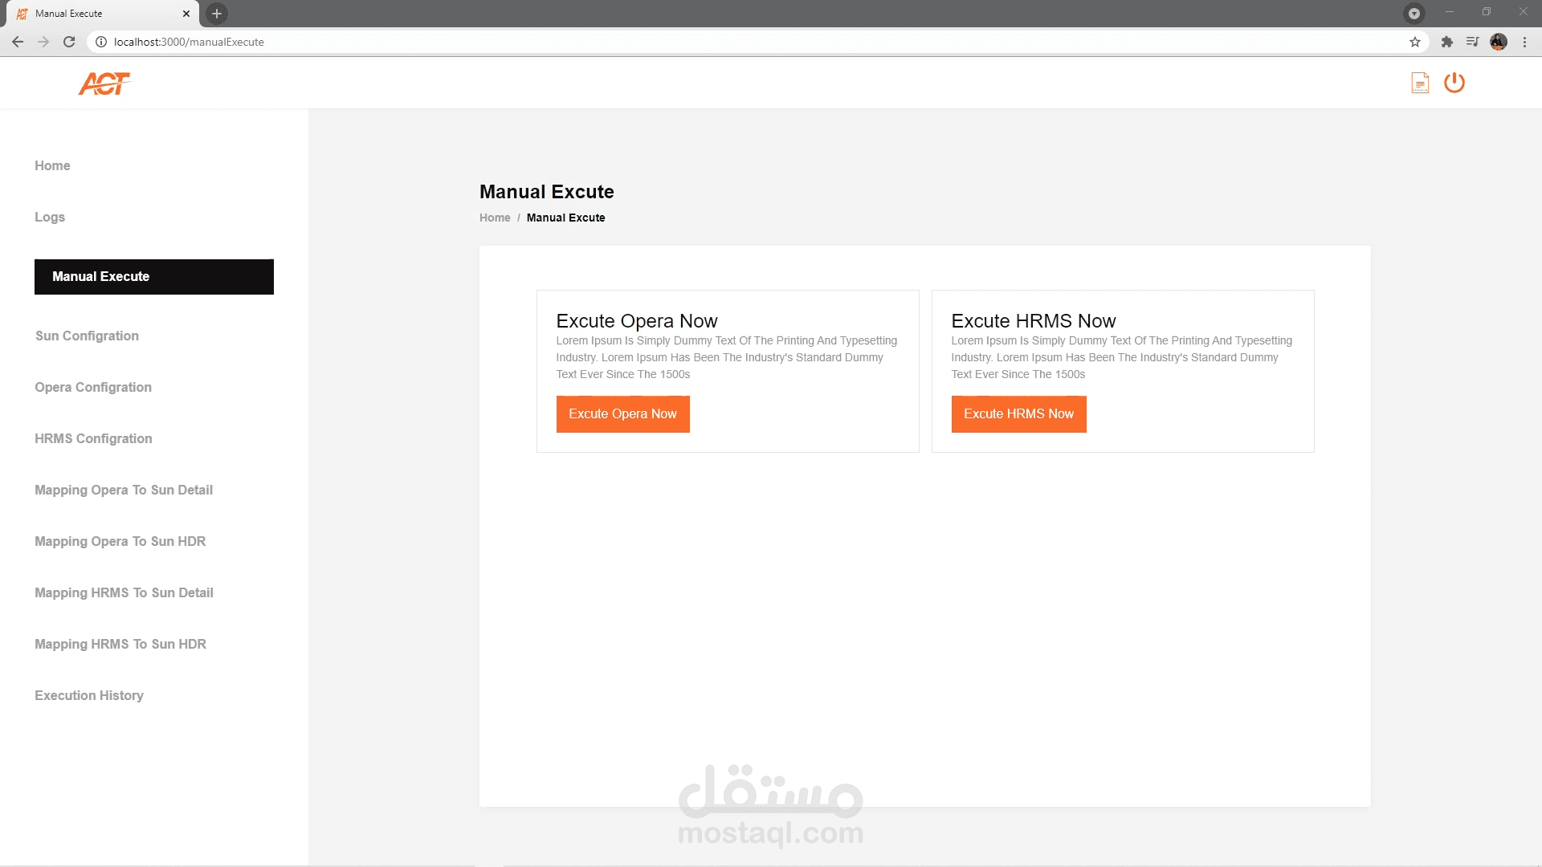Click the ACT logo
The width and height of the screenshot is (1542, 867).
tap(104, 83)
